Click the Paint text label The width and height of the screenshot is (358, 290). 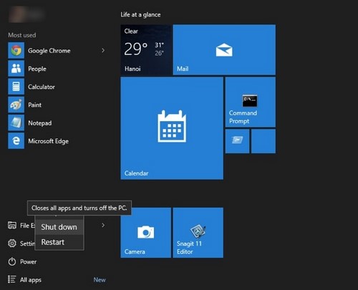[x=35, y=105]
